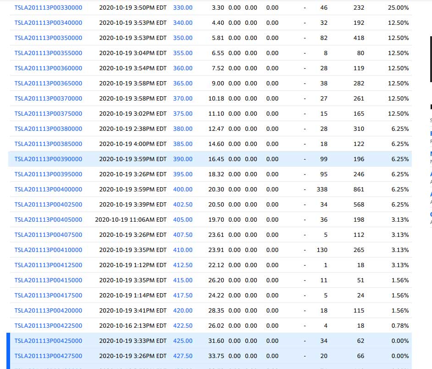This screenshot has width=432, height=369.
Task: Open contract TSLA201113P00400000
Action: pos(48,190)
